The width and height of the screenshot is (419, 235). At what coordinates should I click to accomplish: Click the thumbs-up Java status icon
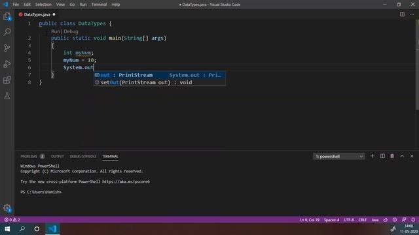386,220
